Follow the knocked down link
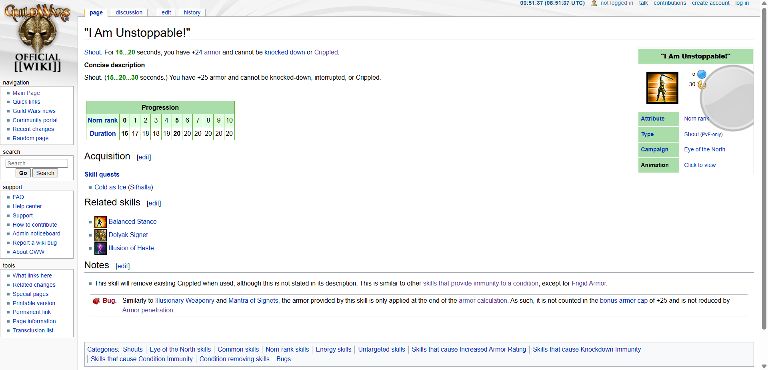 pyautogui.click(x=284, y=52)
